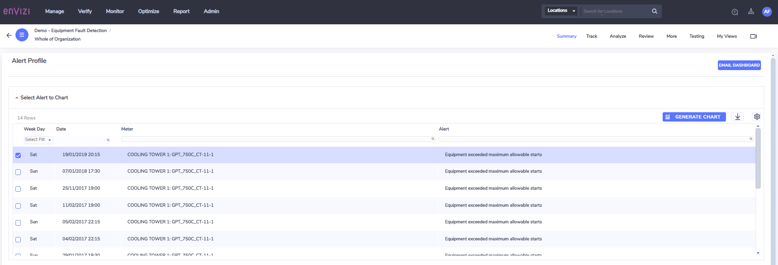Click the date cell 19/01/2019 20:15
Viewport: 778px width, 265px height.
tap(81, 155)
